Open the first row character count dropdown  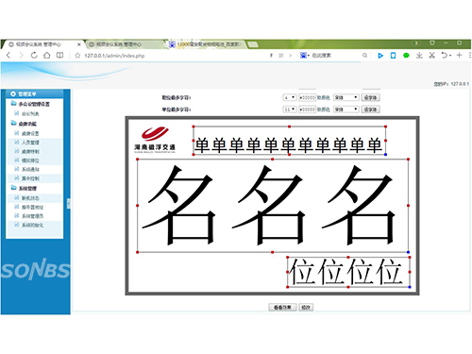pyautogui.click(x=290, y=97)
